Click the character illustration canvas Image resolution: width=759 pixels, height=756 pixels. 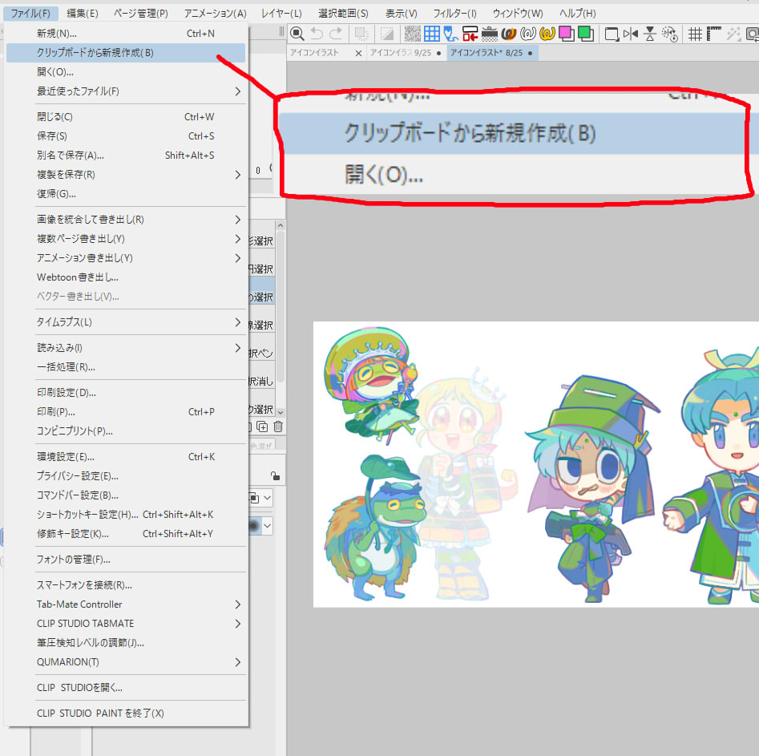tap(536, 464)
